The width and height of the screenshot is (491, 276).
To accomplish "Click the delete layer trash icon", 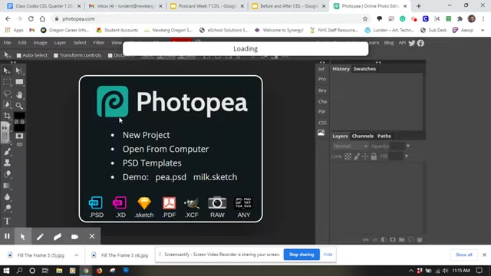I will [x=420, y=240].
